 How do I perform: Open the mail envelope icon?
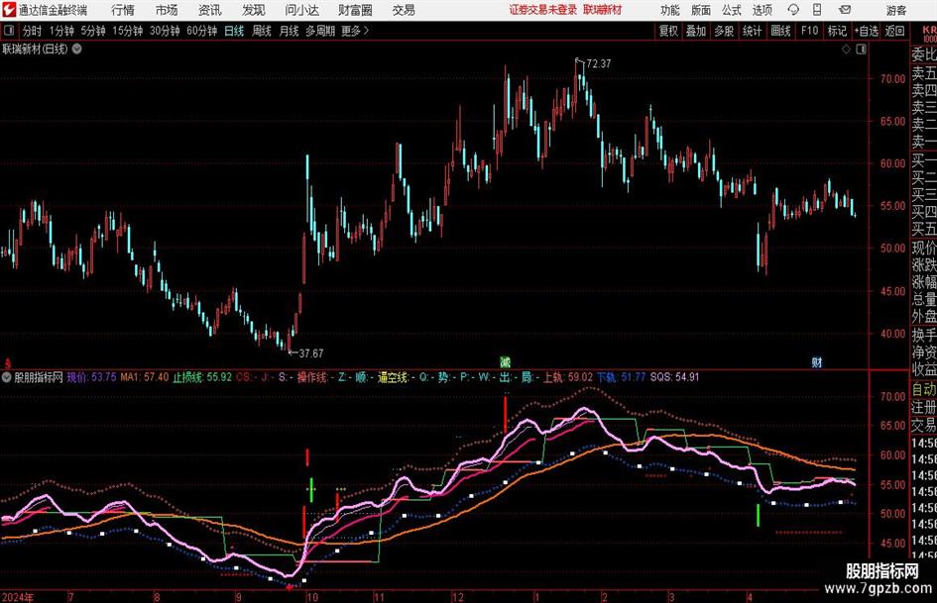tap(845, 10)
